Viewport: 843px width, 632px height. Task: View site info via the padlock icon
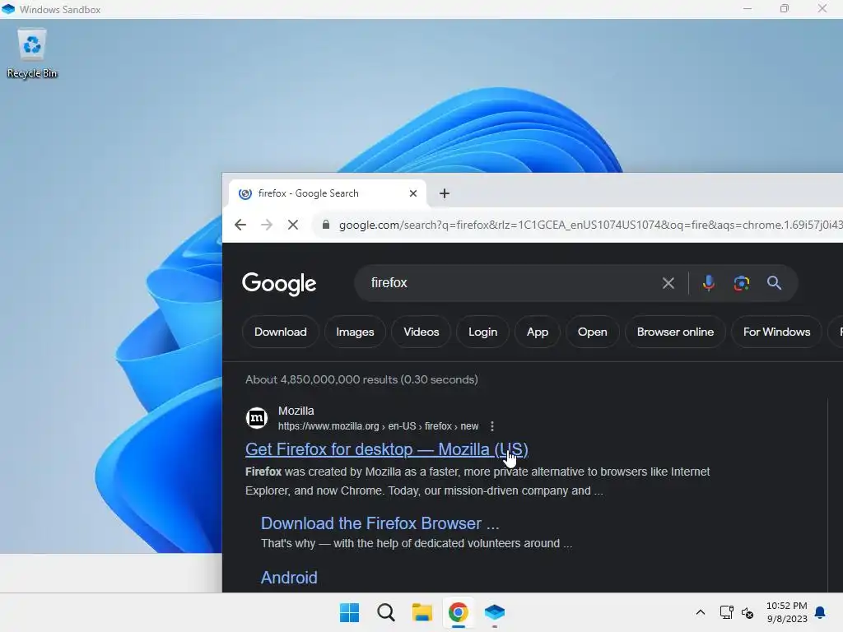pos(326,225)
